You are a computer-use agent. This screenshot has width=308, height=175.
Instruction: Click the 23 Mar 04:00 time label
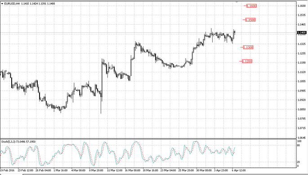point(168,171)
